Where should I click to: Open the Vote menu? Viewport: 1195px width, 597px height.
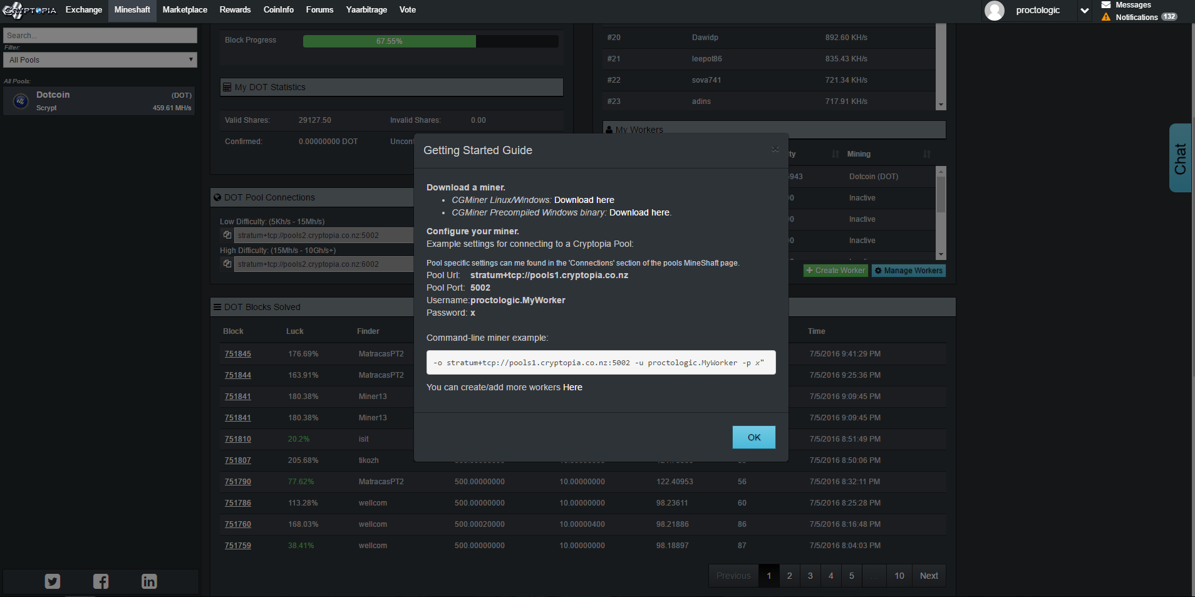(x=408, y=10)
